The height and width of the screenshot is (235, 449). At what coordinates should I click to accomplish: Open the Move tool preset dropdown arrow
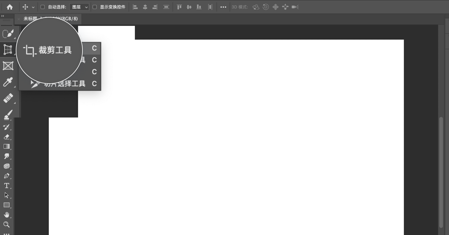[x=33, y=7]
